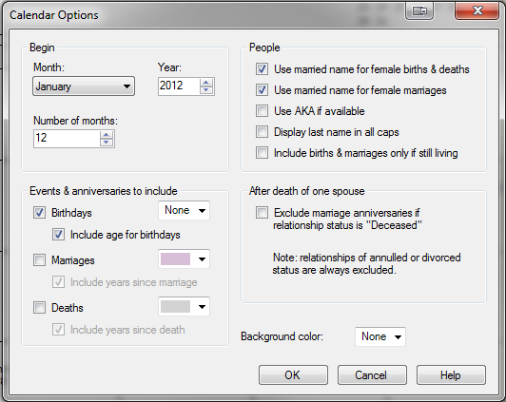506x402 pixels.
Task: Open the Month dropdown showing January
Action: (x=84, y=86)
